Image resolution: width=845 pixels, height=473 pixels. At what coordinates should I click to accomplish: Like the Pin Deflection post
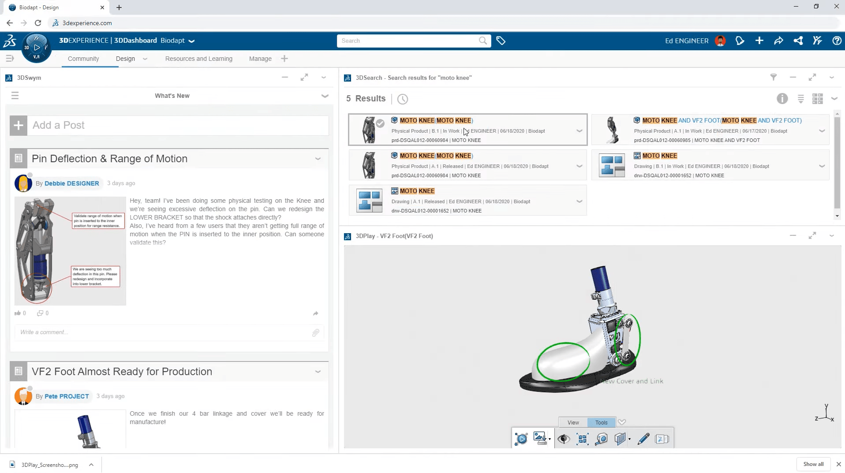[18, 313]
